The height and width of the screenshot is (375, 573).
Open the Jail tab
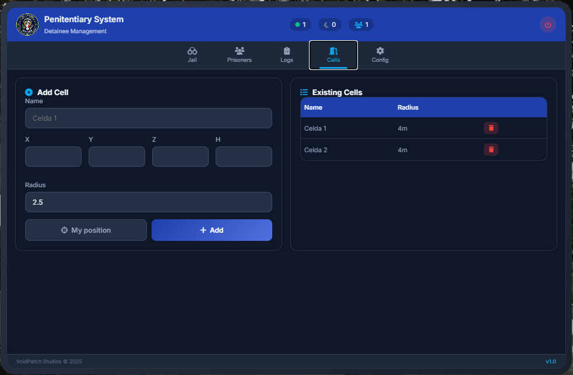point(192,55)
